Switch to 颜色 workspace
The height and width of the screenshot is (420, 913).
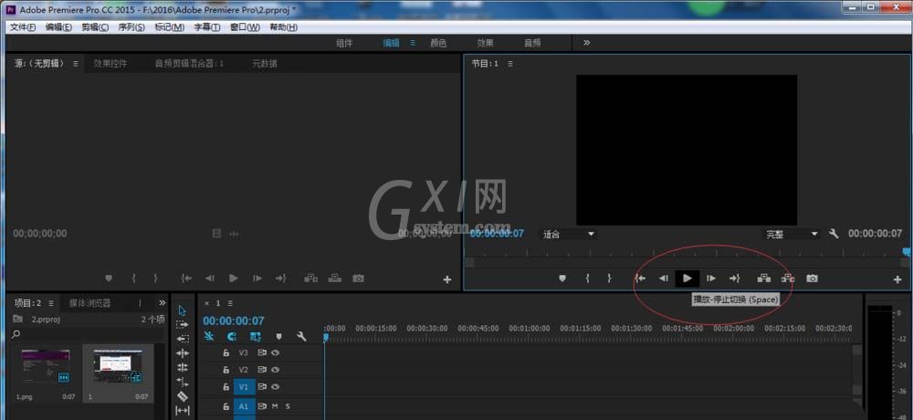tap(438, 43)
